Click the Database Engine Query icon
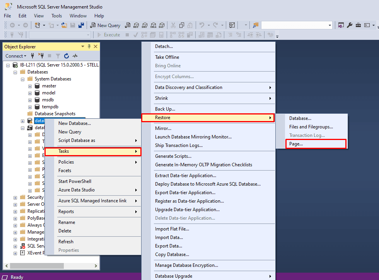This screenshot has width=379, height=280. (x=128, y=26)
